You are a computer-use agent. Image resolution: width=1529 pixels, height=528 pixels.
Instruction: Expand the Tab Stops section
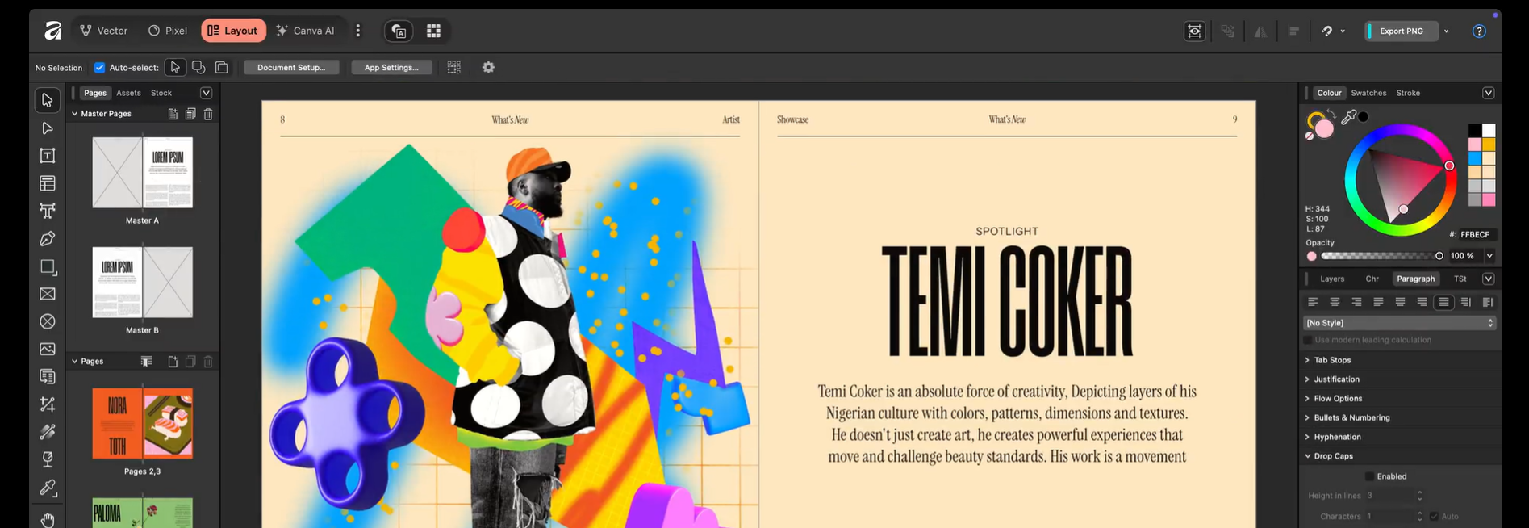point(1331,360)
